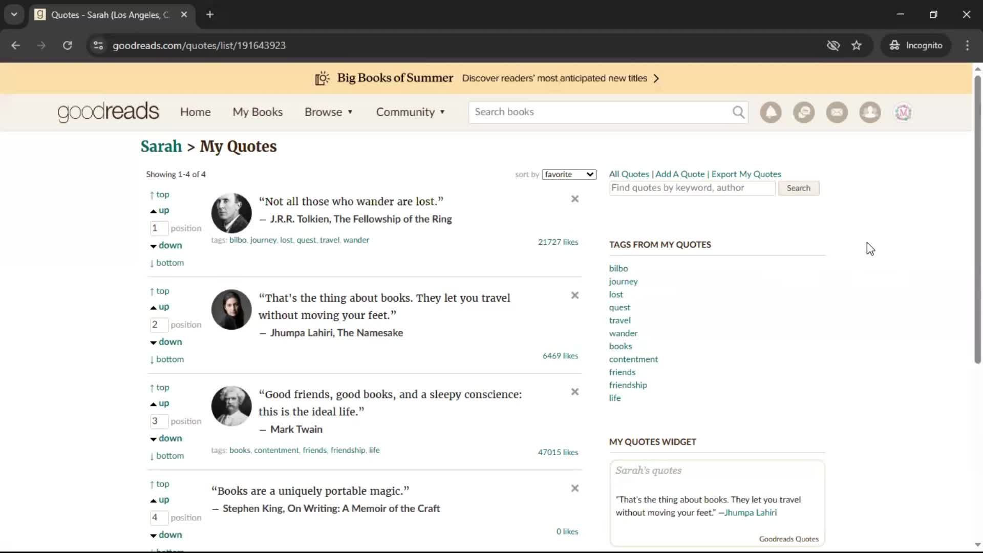
Task: Move the Mark Twain quote down
Action: [166, 438]
